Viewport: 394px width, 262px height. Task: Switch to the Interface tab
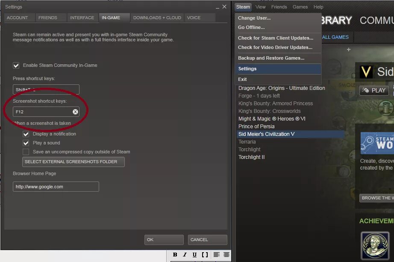pyautogui.click(x=82, y=18)
